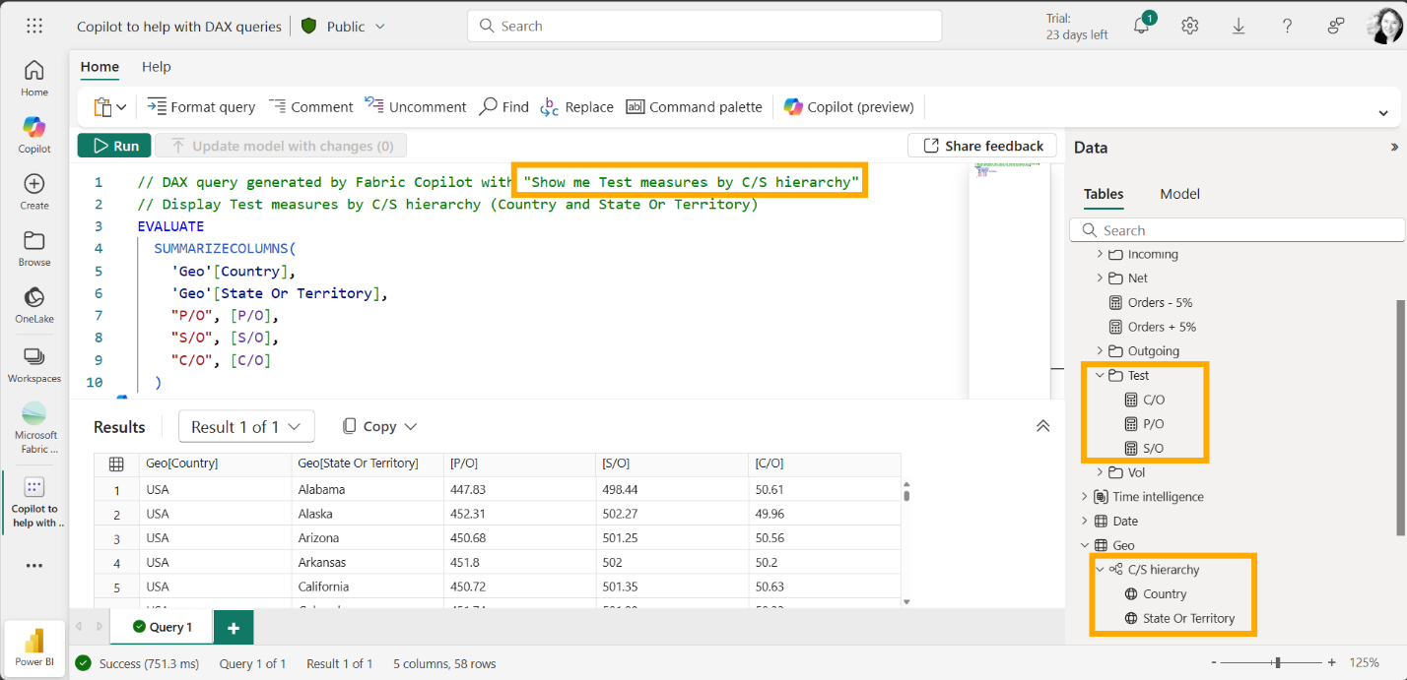Image resolution: width=1407 pixels, height=680 pixels.
Task: Open the Result 1 of 1 dropdown
Action: (x=246, y=426)
